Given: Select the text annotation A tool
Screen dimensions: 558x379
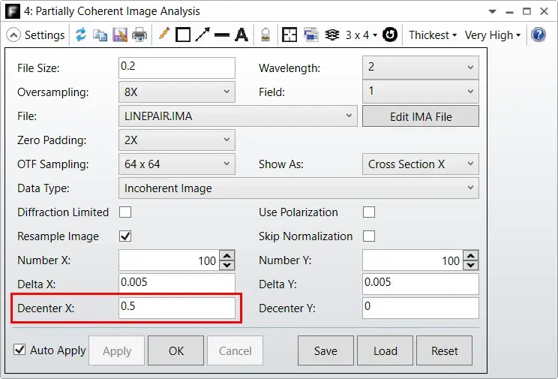Looking at the screenshot, I should point(241,35).
